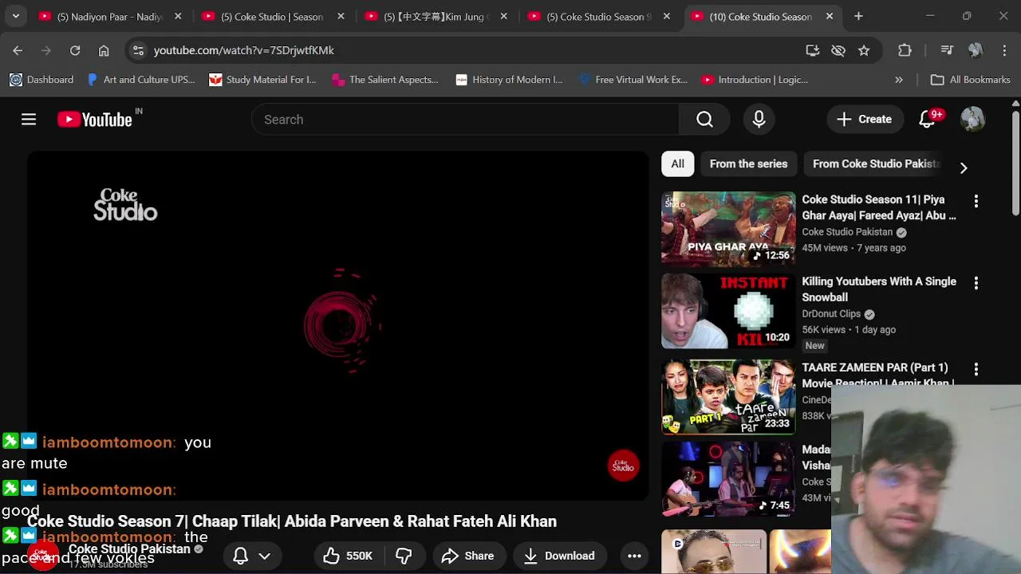The width and height of the screenshot is (1021, 574).
Task: Open Chrome three-dot menu
Action: pos(1004,50)
